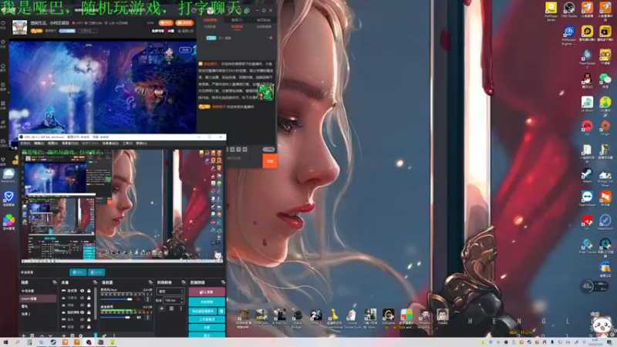Screen dimensions: 617x347
Task: Open advanced audio properties gear icon
Action: point(104,335)
